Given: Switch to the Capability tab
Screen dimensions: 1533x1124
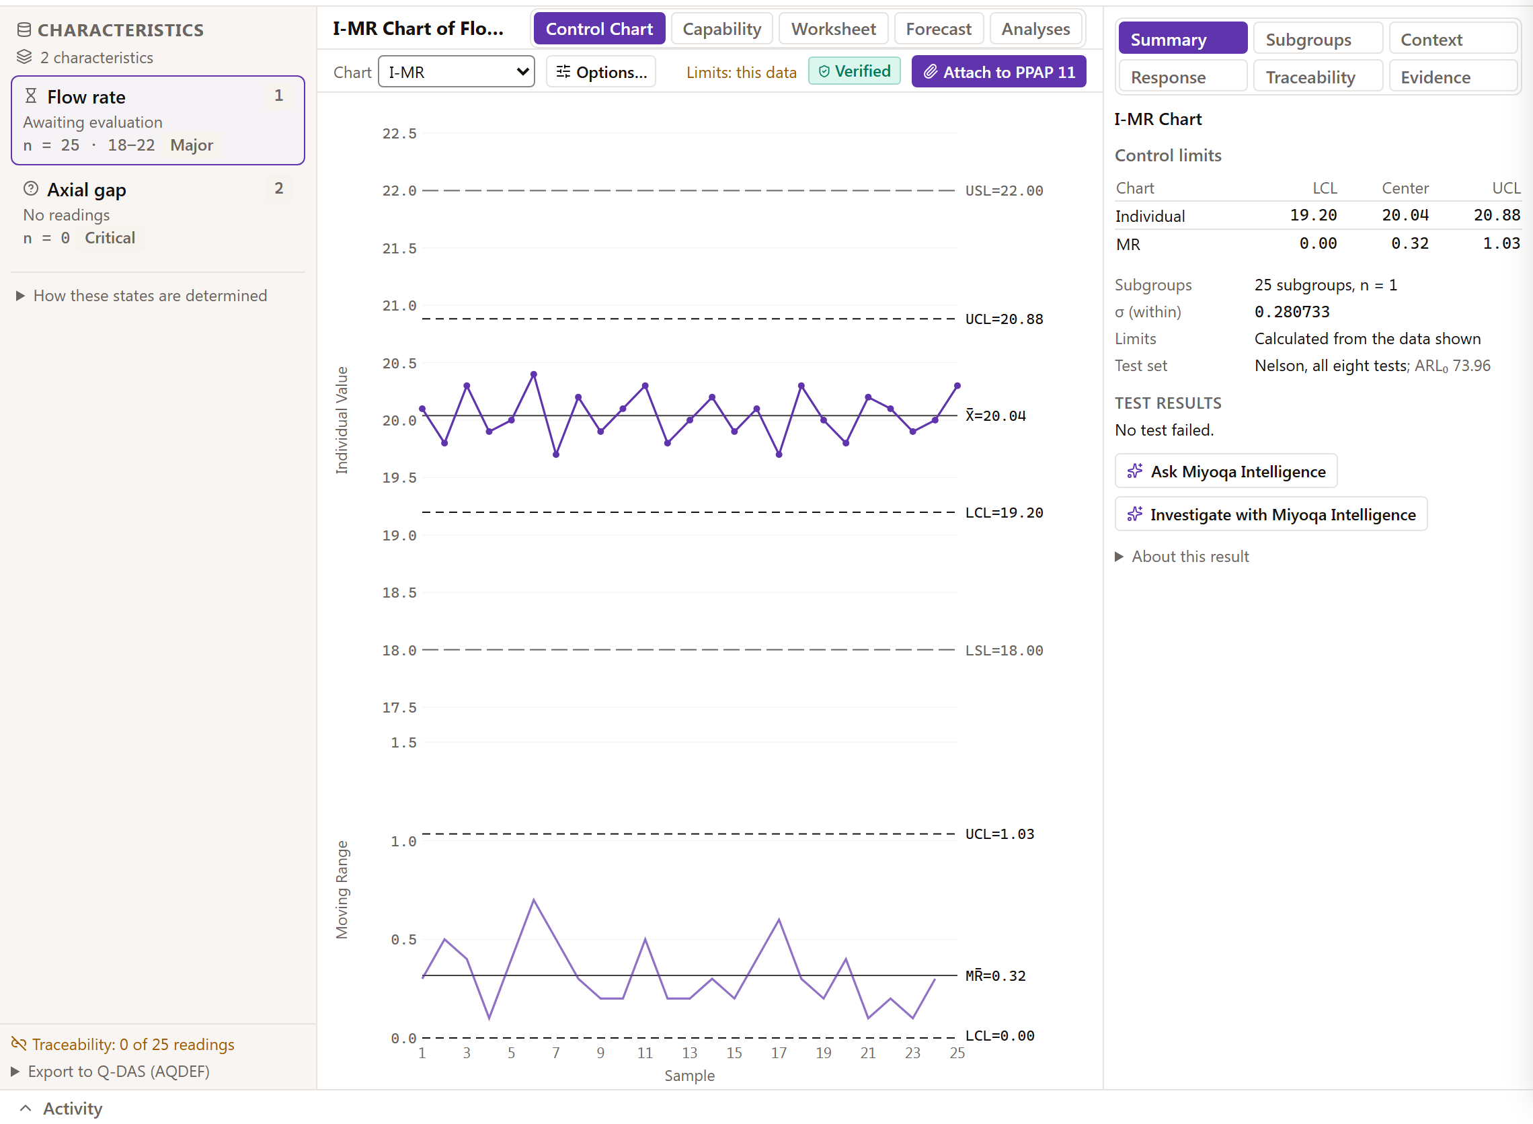Looking at the screenshot, I should coord(721,30).
